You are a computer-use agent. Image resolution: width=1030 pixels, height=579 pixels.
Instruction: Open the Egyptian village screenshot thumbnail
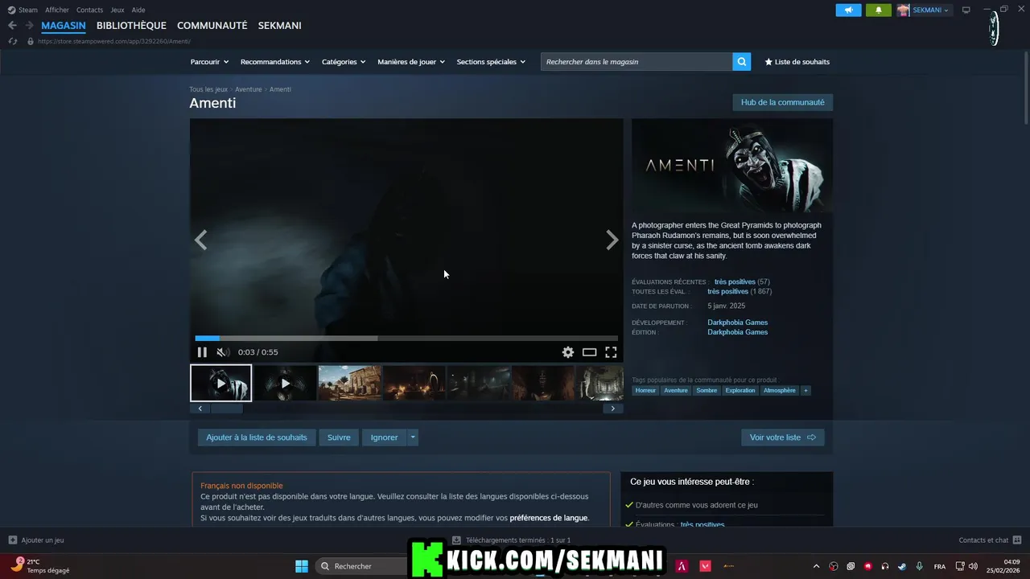click(x=349, y=383)
